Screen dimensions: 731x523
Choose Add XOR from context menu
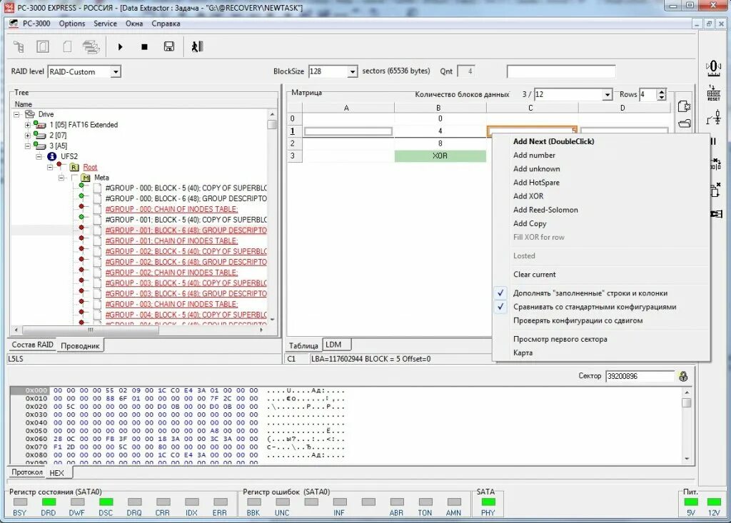(x=528, y=196)
